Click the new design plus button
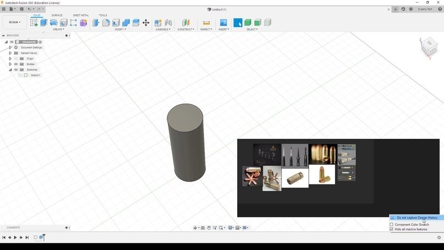444x250 pixels. tap(396, 9)
